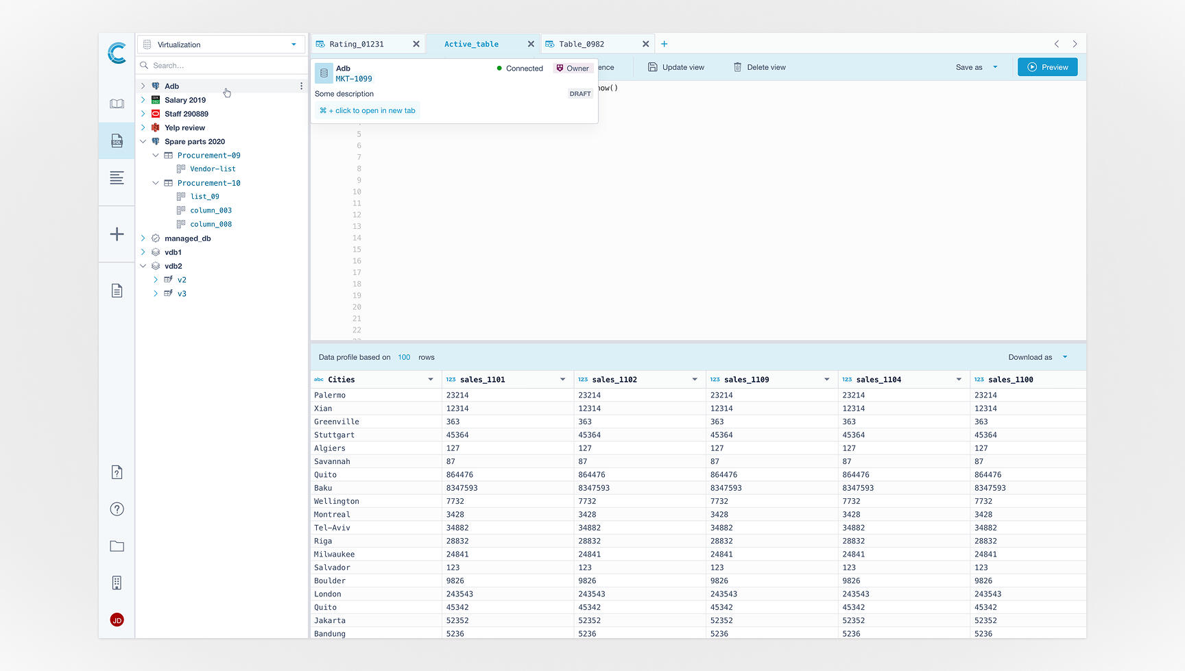1185x671 pixels.
Task: Click the Delete view trash icon
Action: coord(736,66)
